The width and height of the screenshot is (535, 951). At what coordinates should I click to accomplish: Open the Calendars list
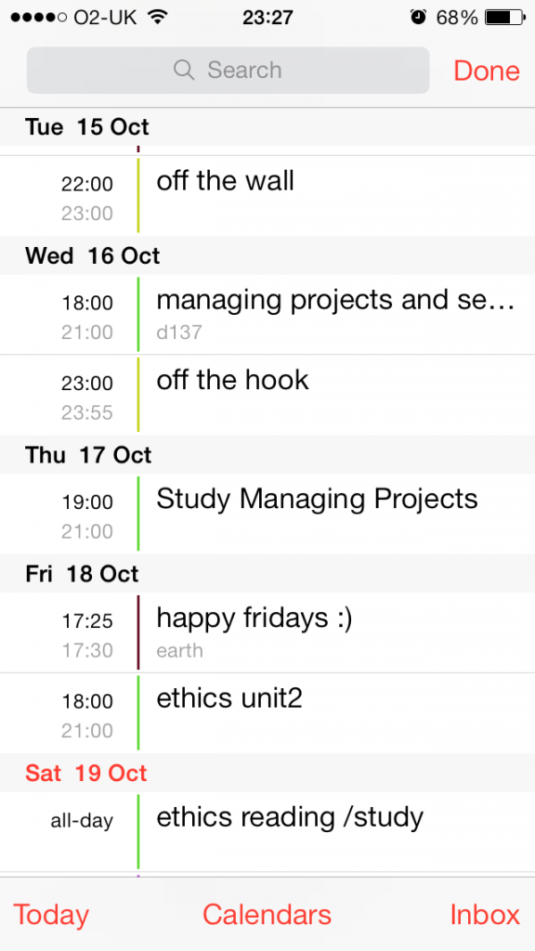(x=267, y=914)
